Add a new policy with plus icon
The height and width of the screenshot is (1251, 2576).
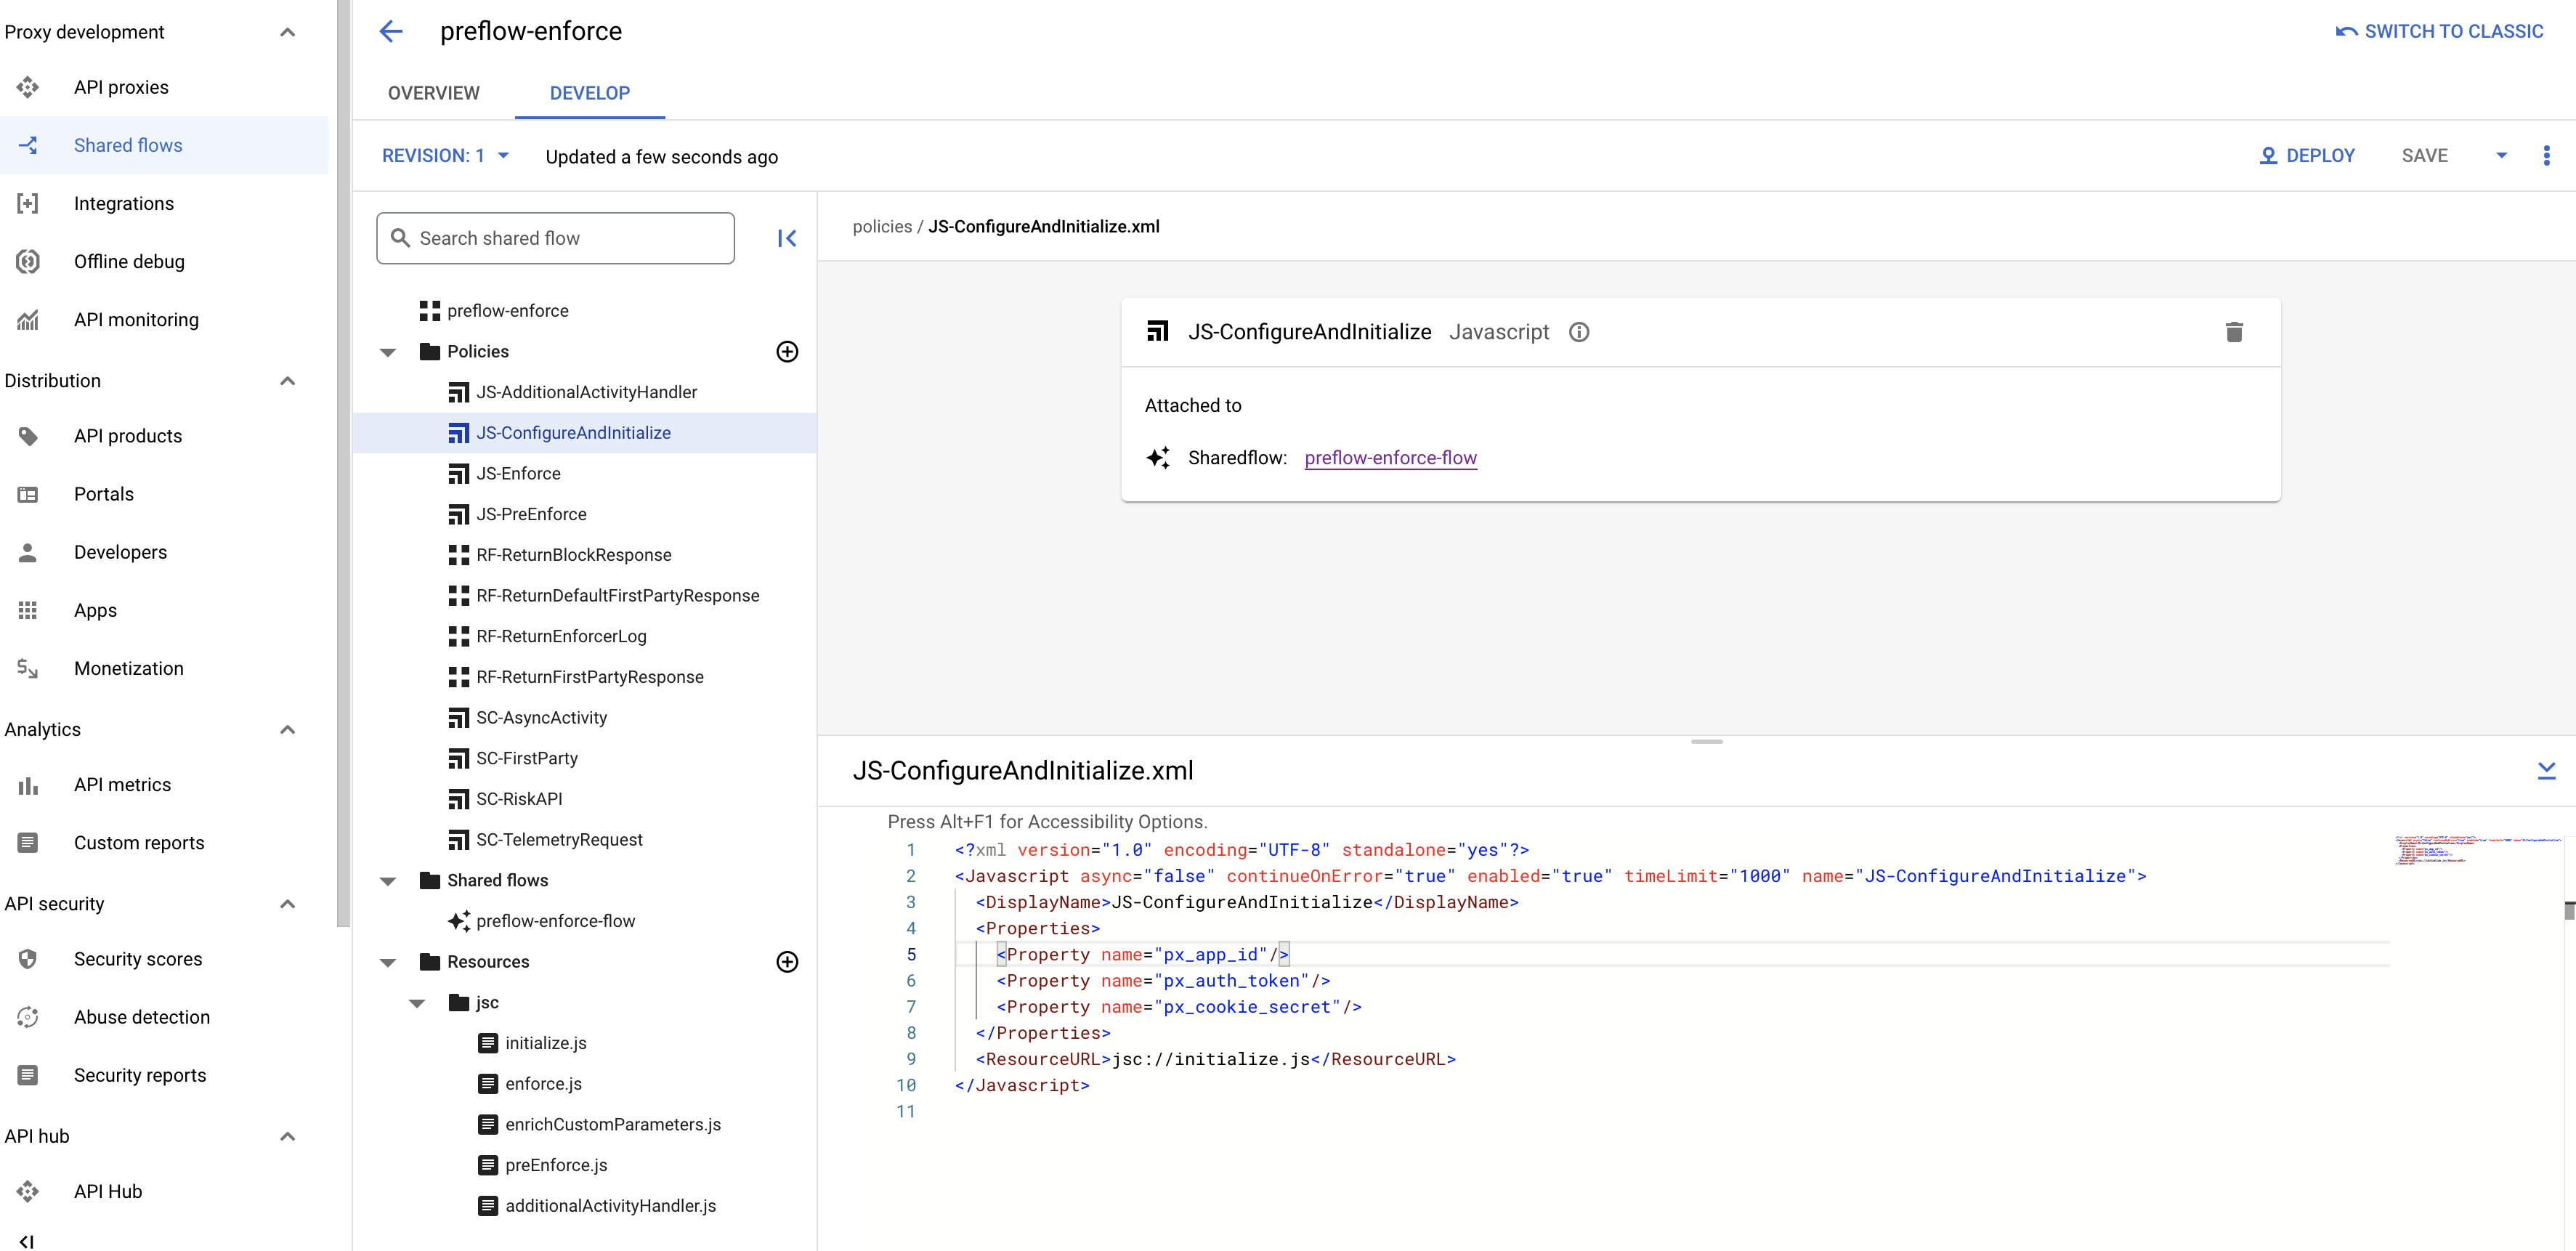click(787, 351)
